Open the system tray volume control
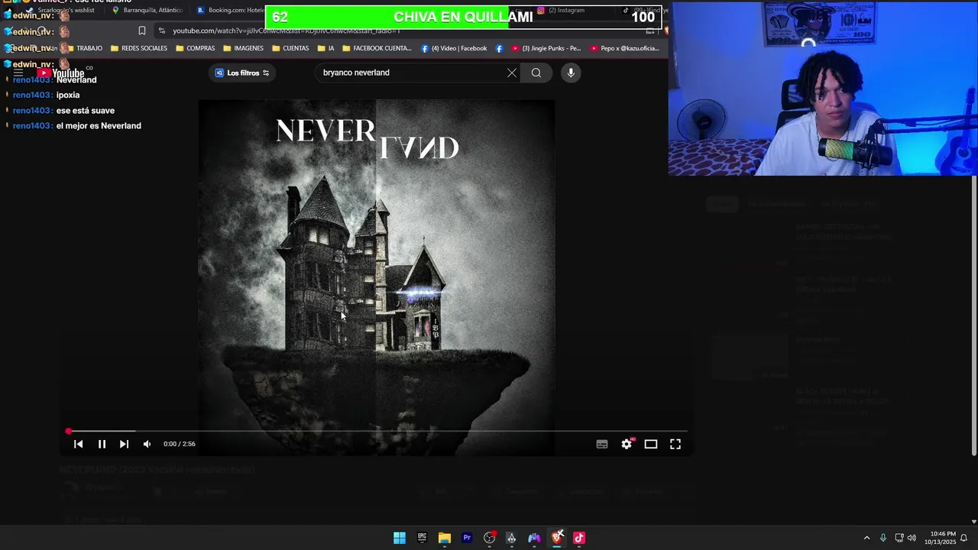978x550 pixels. pos(912,538)
